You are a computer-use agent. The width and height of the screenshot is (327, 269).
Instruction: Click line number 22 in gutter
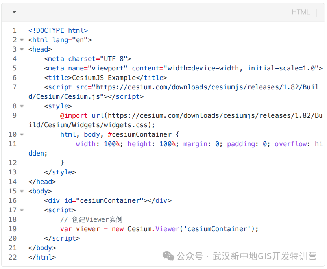(13, 257)
